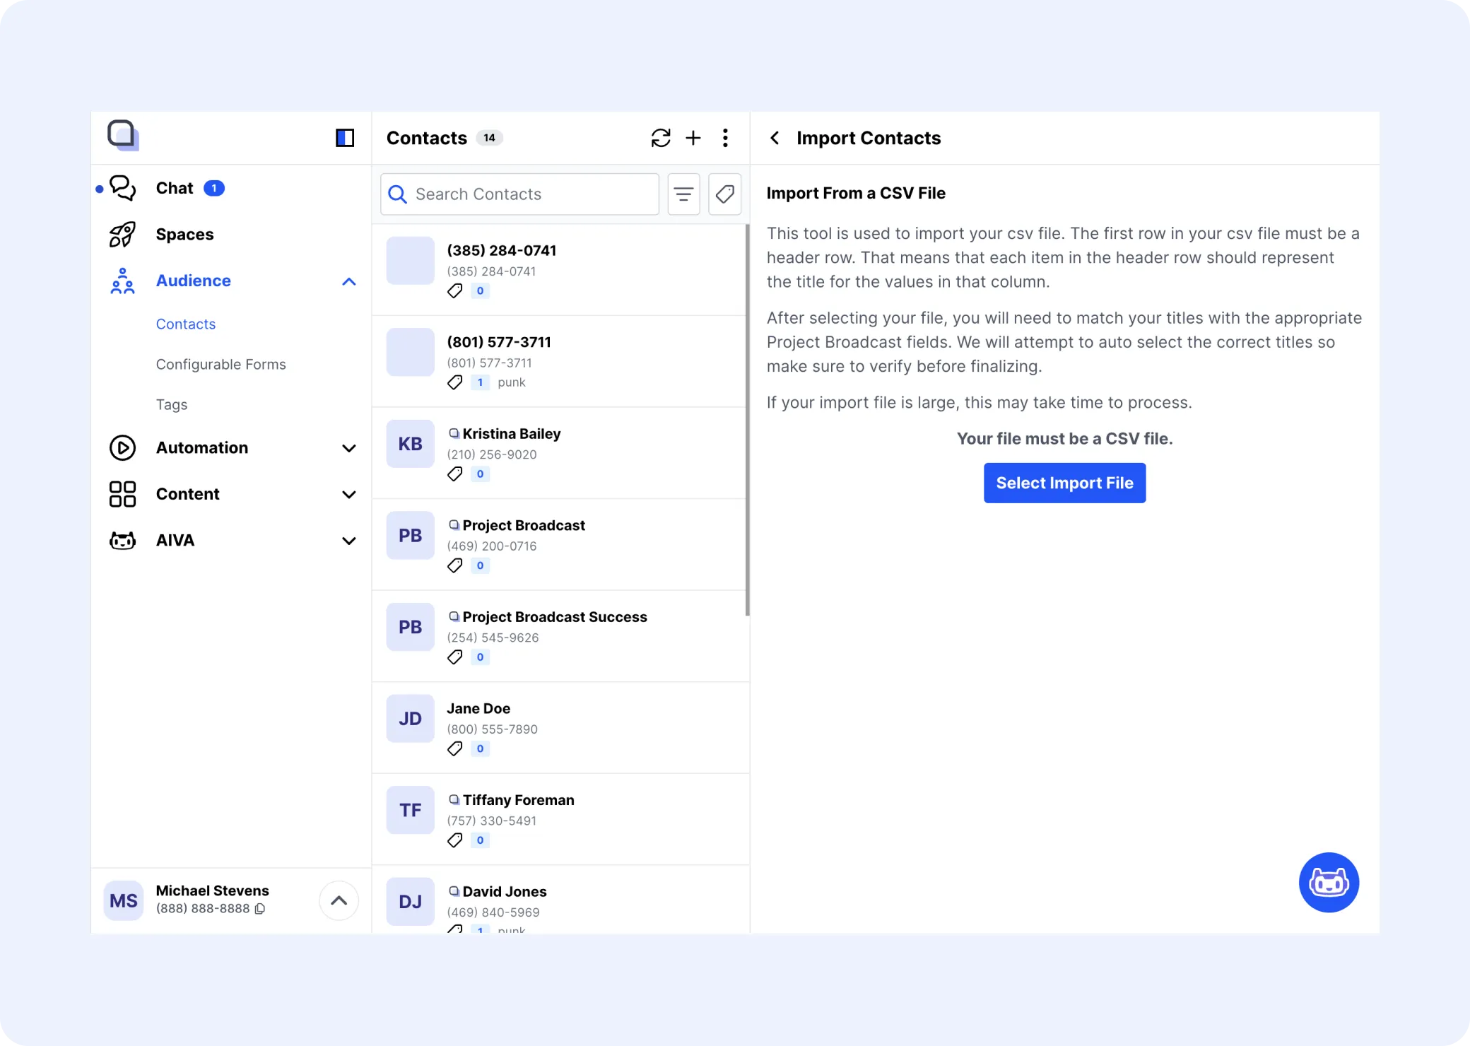This screenshot has height=1046, width=1470.
Task: Click the Automation play circle icon
Action: coord(123,448)
